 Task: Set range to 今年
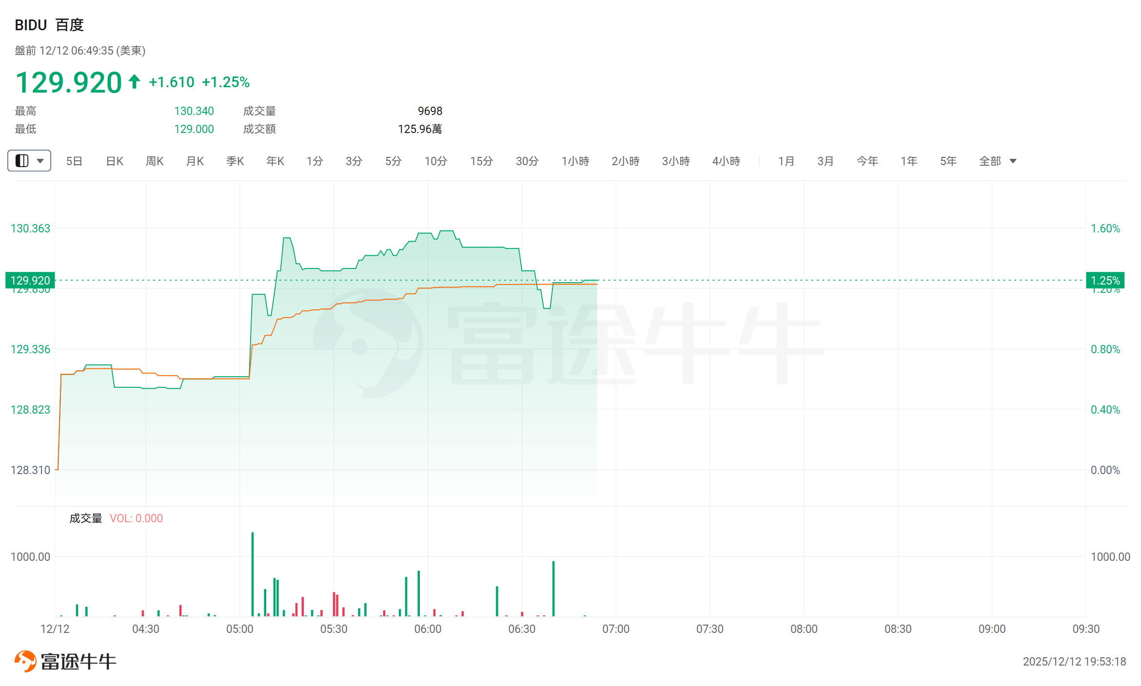[867, 161]
